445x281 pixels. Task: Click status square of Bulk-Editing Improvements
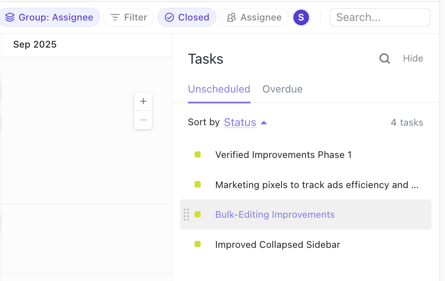[x=198, y=214]
